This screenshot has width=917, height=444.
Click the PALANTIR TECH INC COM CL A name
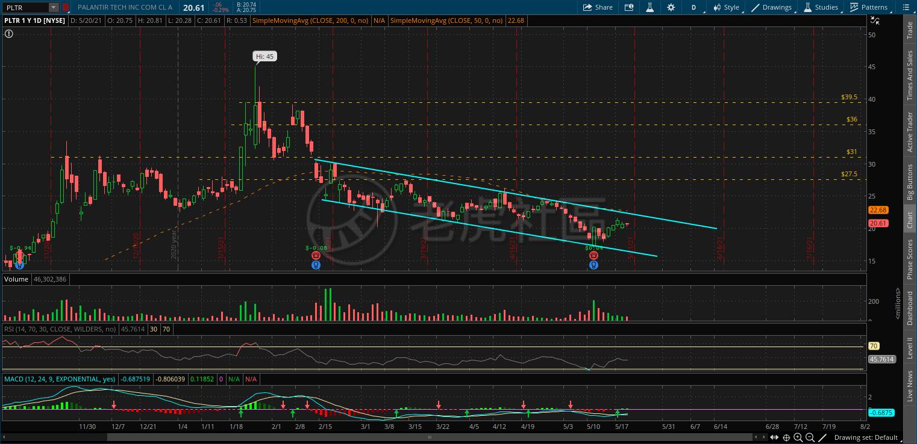click(125, 7)
